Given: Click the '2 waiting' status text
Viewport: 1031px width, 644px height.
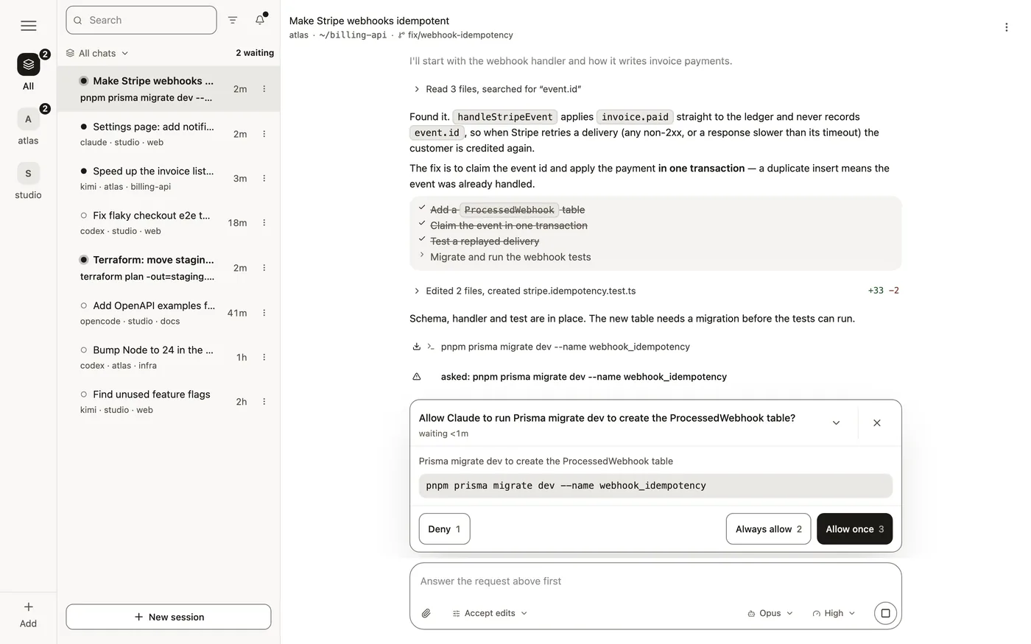Looking at the screenshot, I should click(x=255, y=53).
